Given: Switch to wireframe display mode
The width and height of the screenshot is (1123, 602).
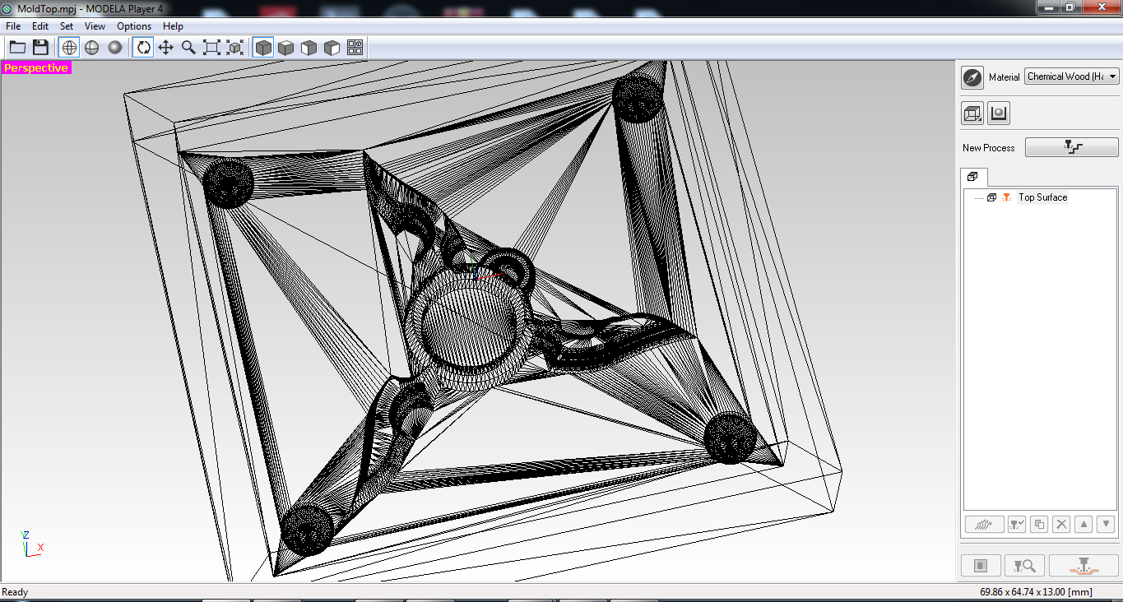Looking at the screenshot, I should 69,48.
